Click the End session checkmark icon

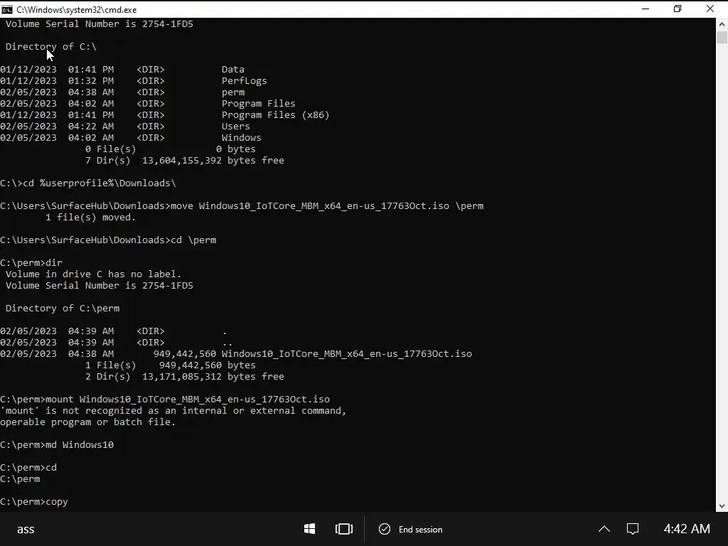point(385,529)
